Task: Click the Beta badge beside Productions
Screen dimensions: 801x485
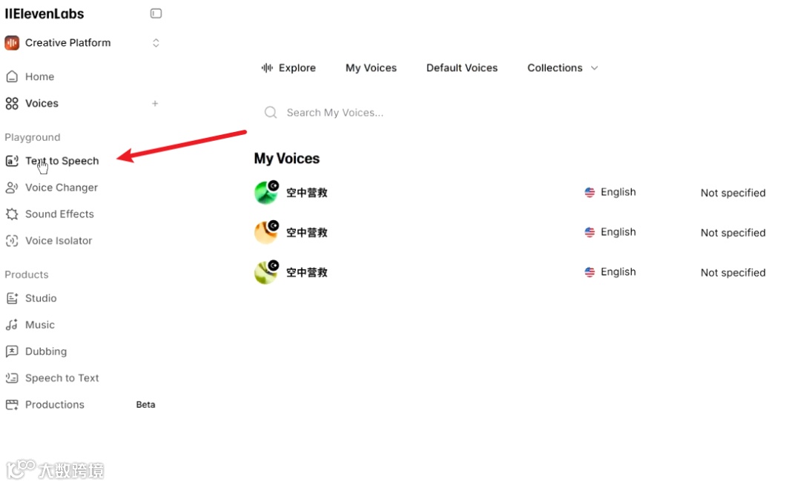Action: click(145, 405)
